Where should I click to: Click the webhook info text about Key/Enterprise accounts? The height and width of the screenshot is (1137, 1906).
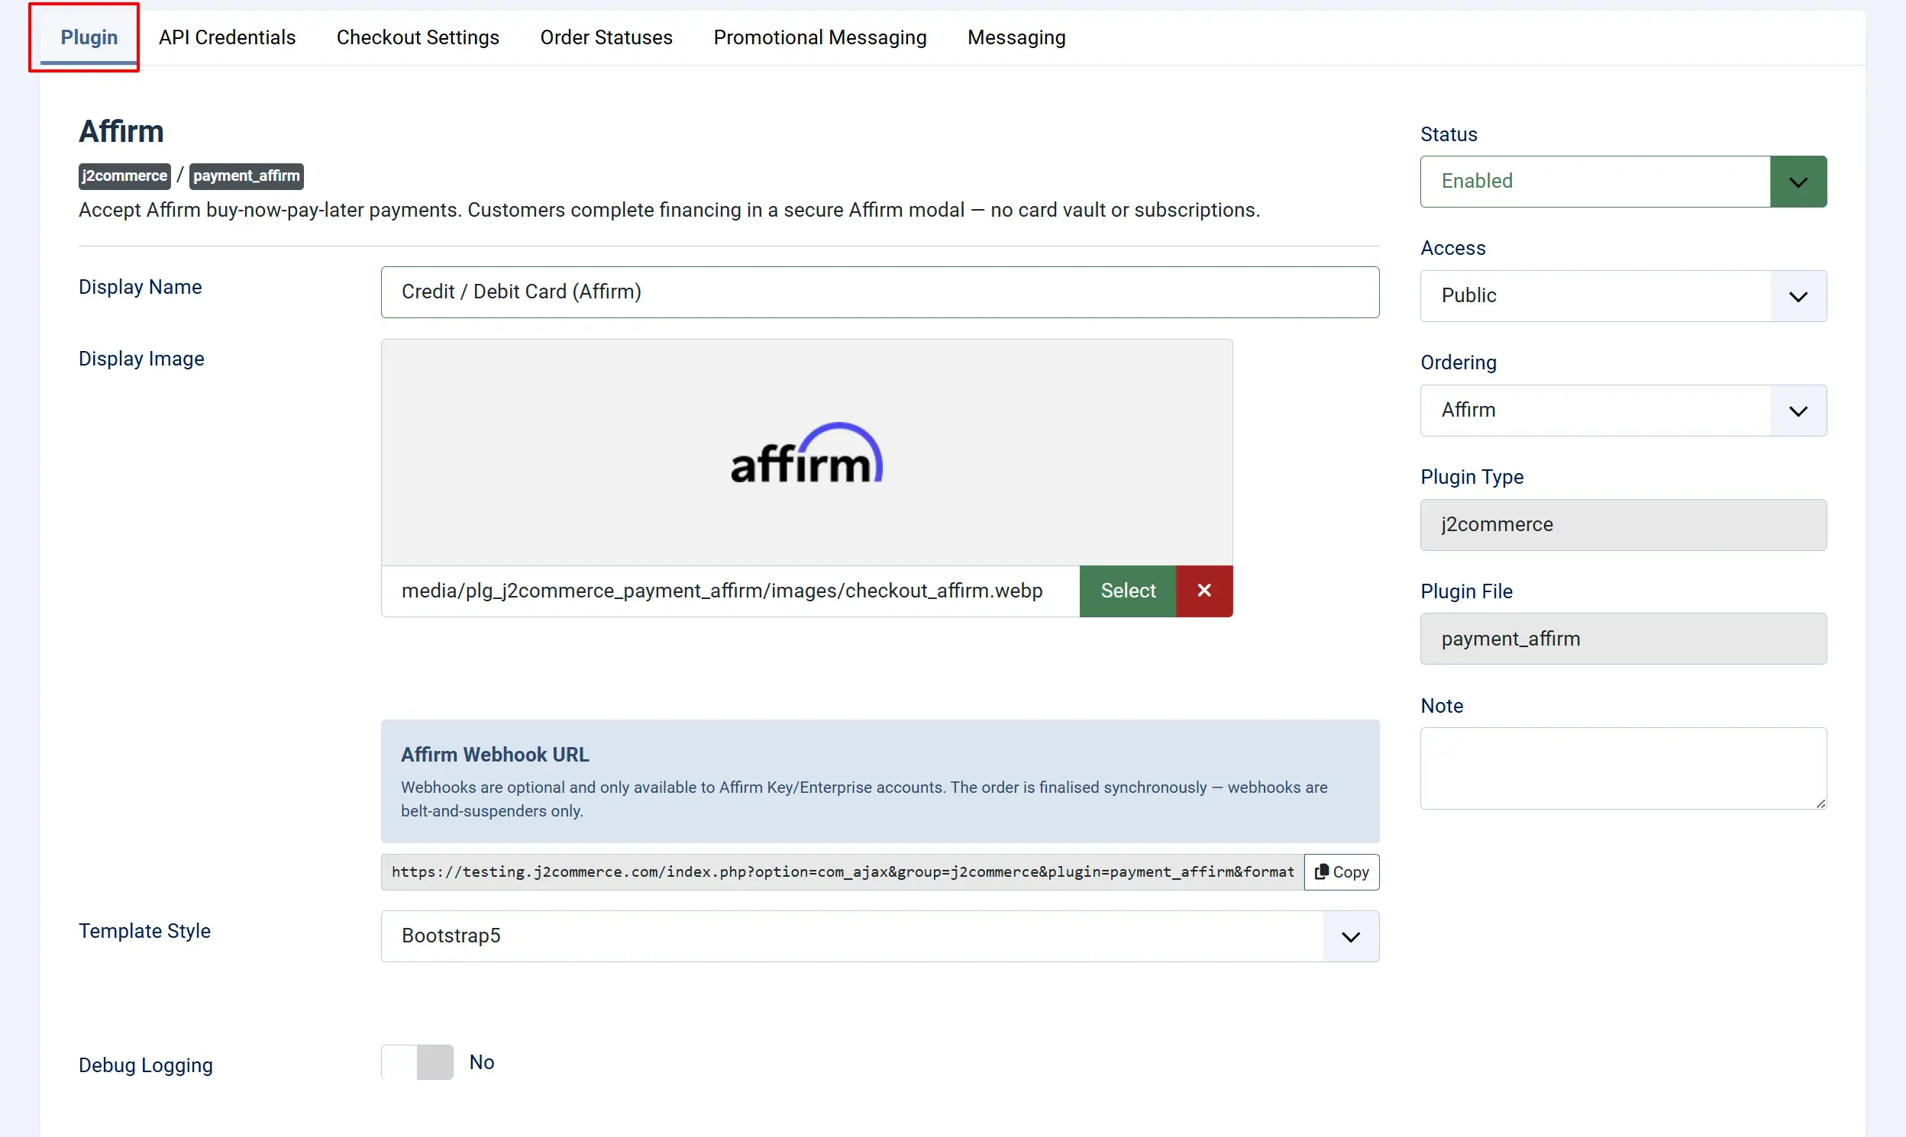(864, 799)
